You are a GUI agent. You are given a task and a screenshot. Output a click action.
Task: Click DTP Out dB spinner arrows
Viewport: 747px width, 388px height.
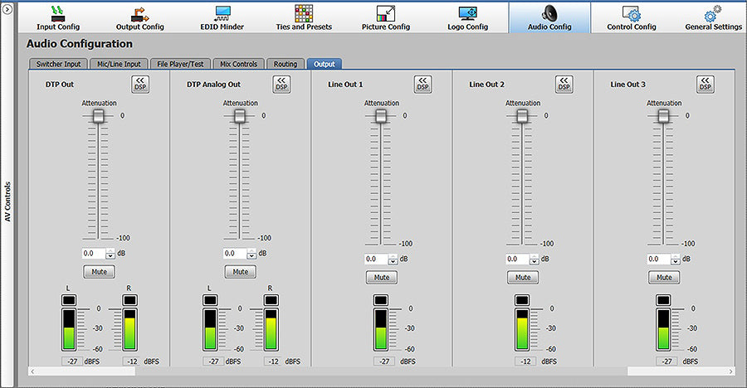(110, 254)
